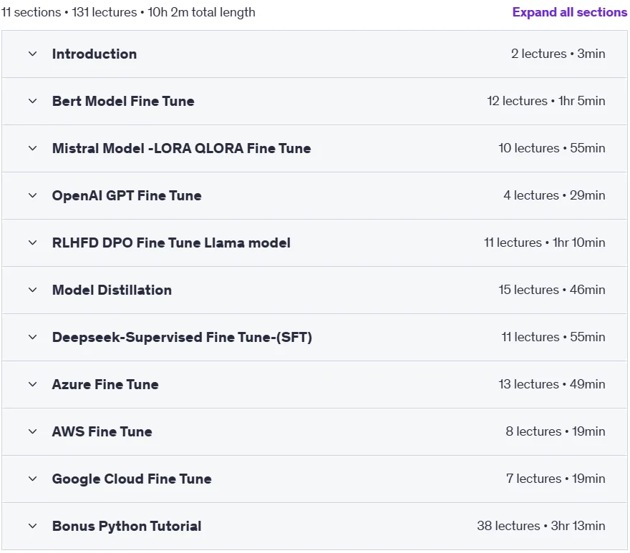Select the Model Distillation title

point(112,290)
